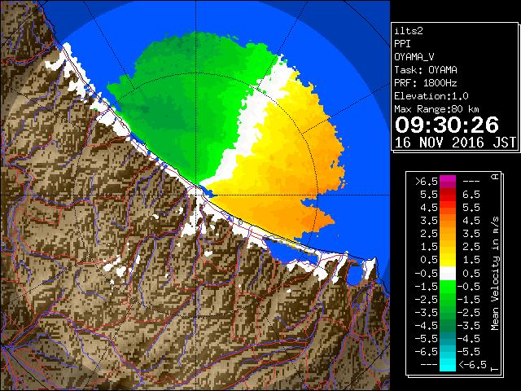This screenshot has width=521, height=391.
Task: Click the 'Task: OYAMA' line
Action: coord(426,70)
